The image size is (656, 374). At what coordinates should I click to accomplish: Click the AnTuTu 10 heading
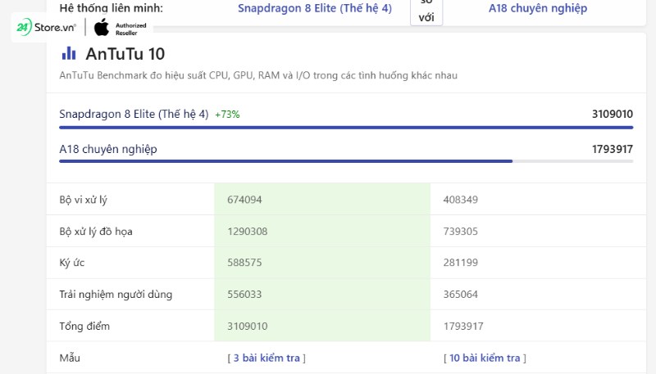pyautogui.click(x=125, y=54)
